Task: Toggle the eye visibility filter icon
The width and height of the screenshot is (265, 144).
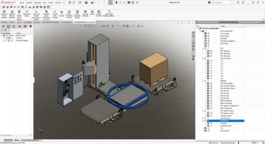Action: tap(2, 30)
